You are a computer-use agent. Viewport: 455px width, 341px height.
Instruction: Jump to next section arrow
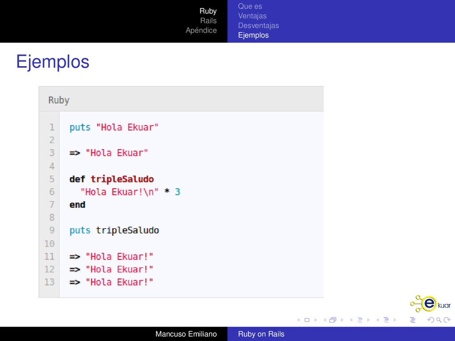[x=395, y=320]
